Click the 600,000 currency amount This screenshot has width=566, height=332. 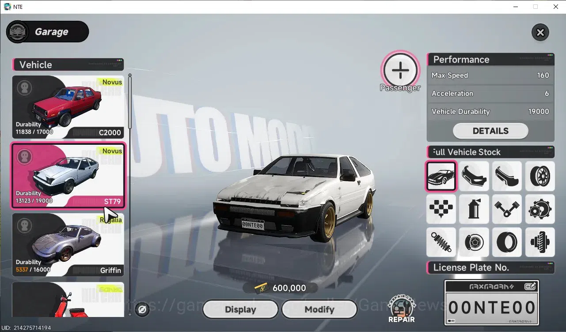pyautogui.click(x=289, y=288)
